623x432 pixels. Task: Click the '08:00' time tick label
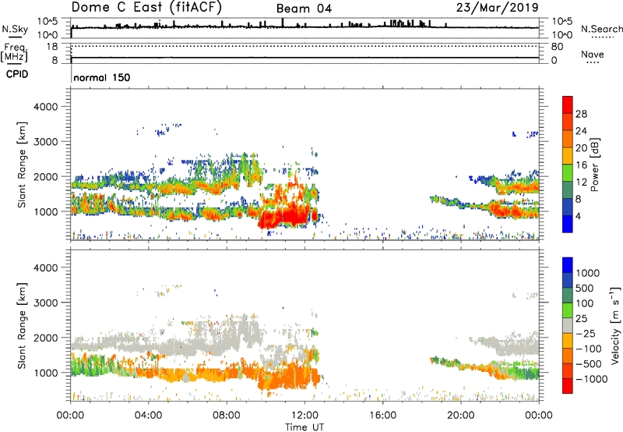click(x=227, y=416)
